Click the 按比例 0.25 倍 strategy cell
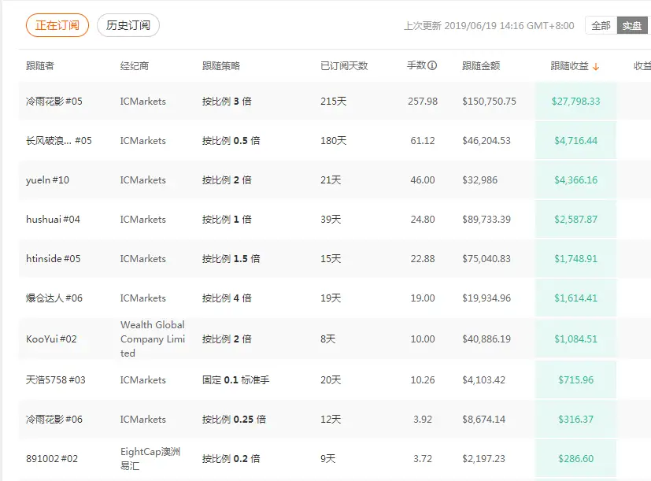 [234, 420]
